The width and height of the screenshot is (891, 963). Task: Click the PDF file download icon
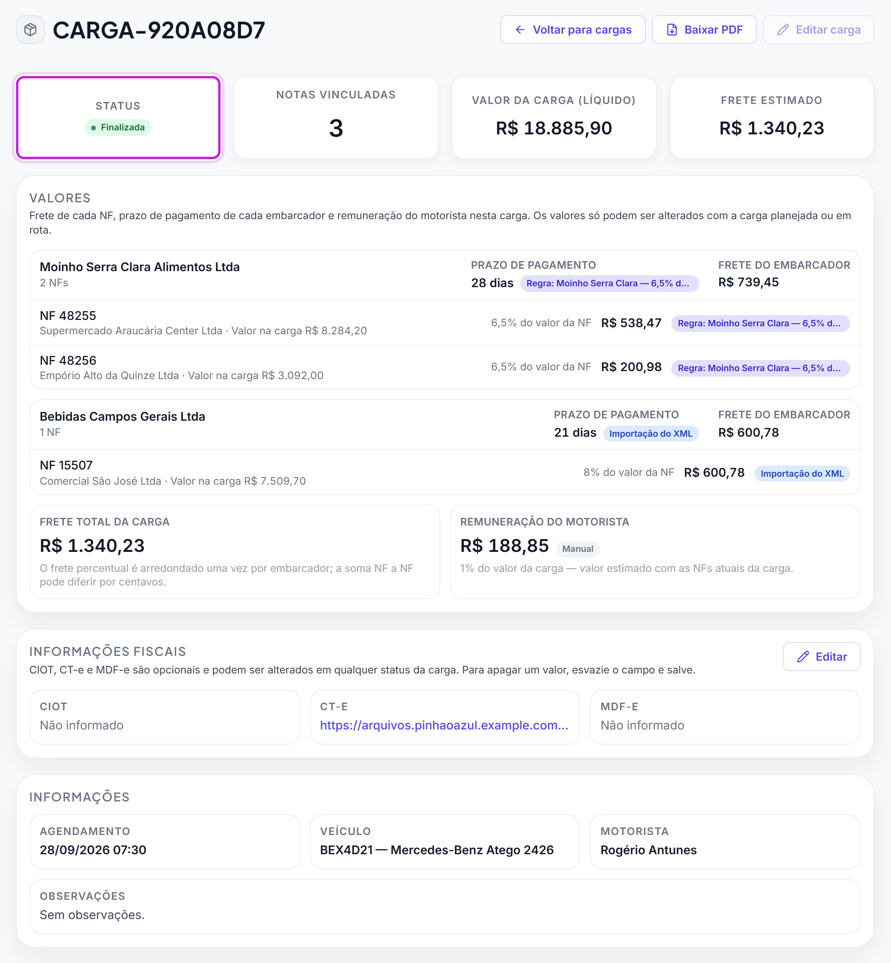point(672,30)
